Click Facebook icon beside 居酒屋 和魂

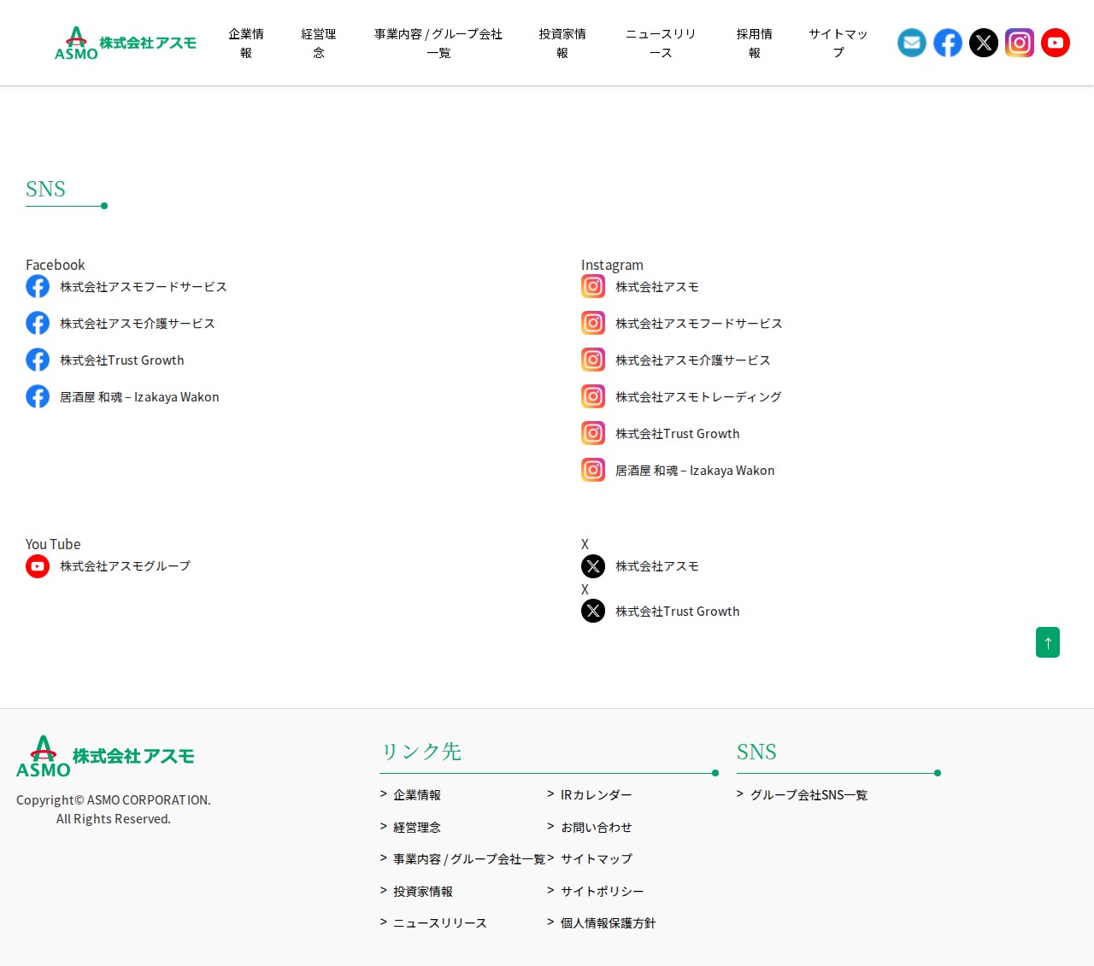point(38,396)
